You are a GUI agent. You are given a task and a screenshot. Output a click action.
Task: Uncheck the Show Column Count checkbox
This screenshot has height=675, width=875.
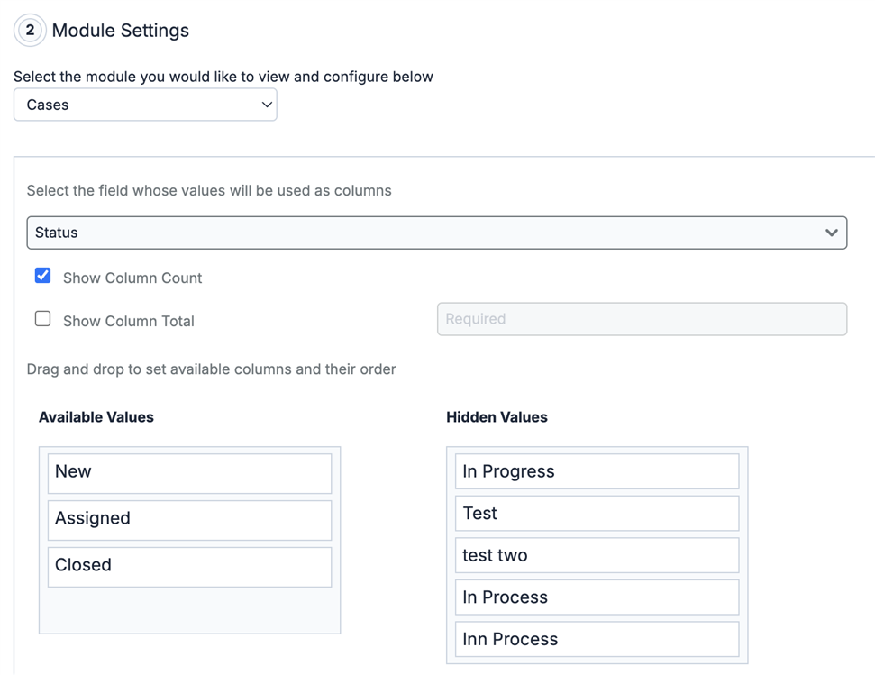42,276
